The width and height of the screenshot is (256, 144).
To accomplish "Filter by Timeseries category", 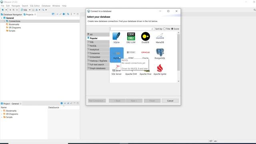I will [x=98, y=53].
